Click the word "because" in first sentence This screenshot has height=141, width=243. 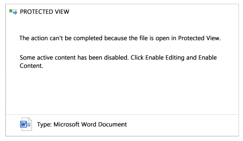[x=116, y=38]
